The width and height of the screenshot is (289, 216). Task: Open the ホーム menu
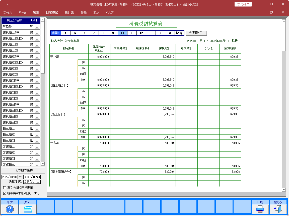coord(23,12)
